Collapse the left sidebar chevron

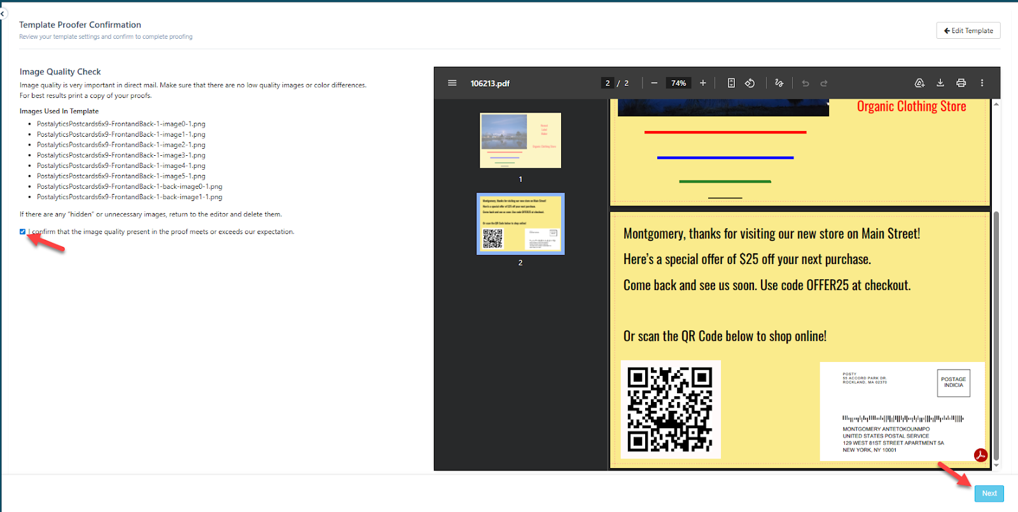[3, 13]
